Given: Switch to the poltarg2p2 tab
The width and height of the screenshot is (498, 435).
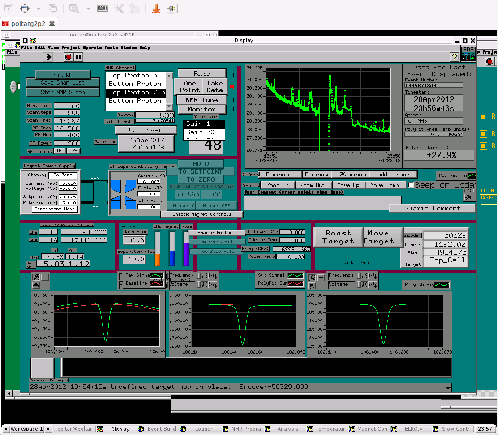Looking at the screenshot, I should point(29,24).
